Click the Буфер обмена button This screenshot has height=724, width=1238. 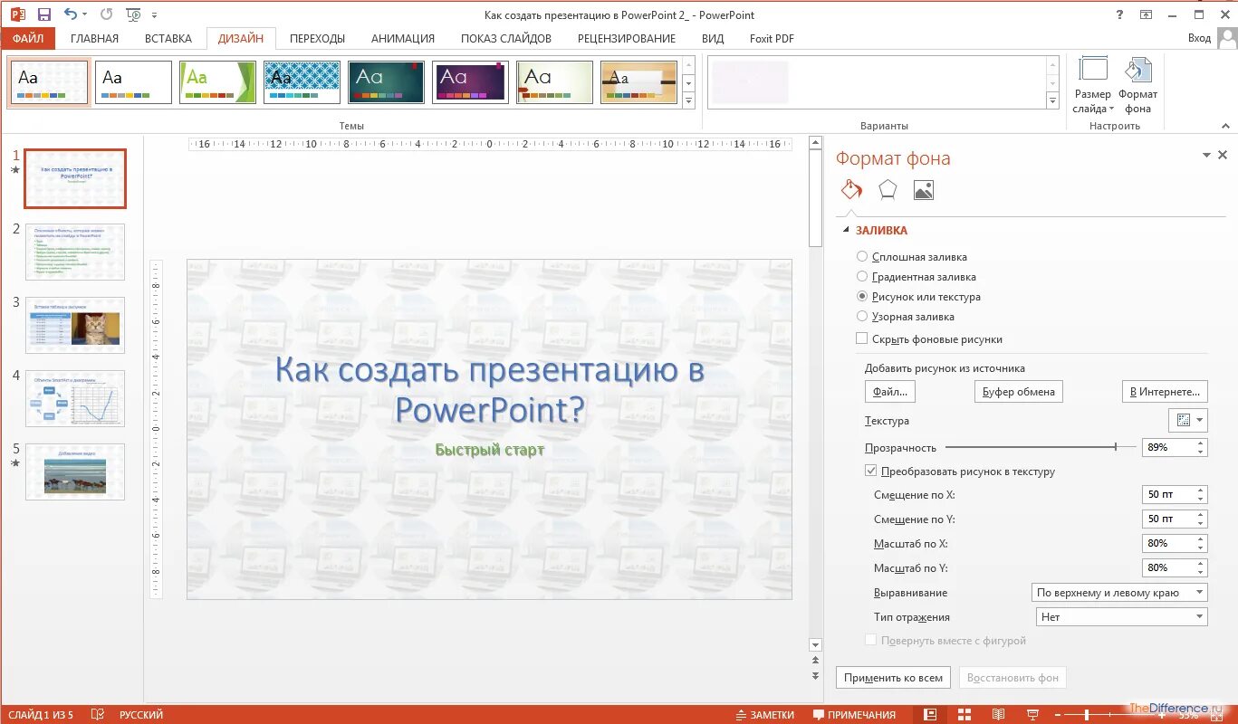click(1018, 392)
